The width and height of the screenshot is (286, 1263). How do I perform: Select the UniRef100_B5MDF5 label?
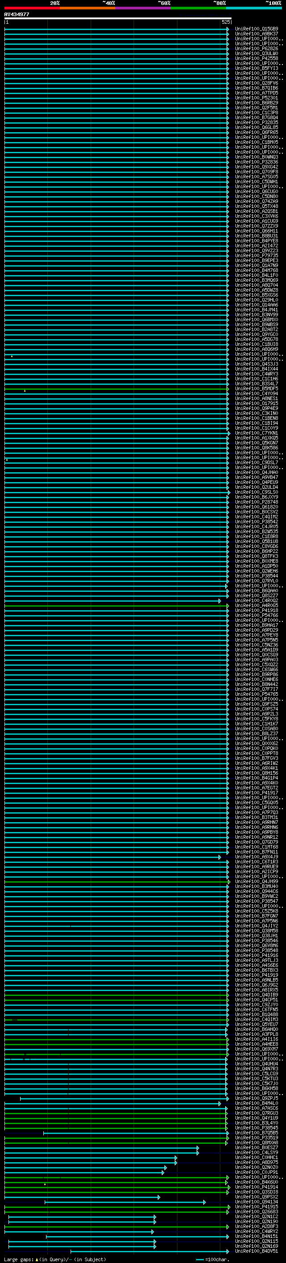257,389
